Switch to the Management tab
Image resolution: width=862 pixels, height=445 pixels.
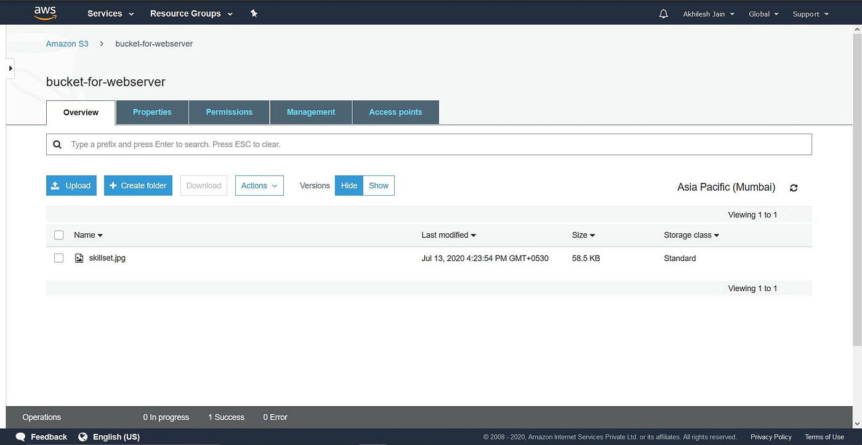[311, 113]
